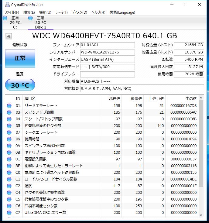Click status orb for ID C4 row
This screenshot has height=223, width=209.
point(9,193)
